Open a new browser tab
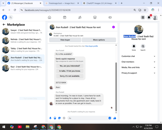162x130 pixels. (x=121, y=3)
